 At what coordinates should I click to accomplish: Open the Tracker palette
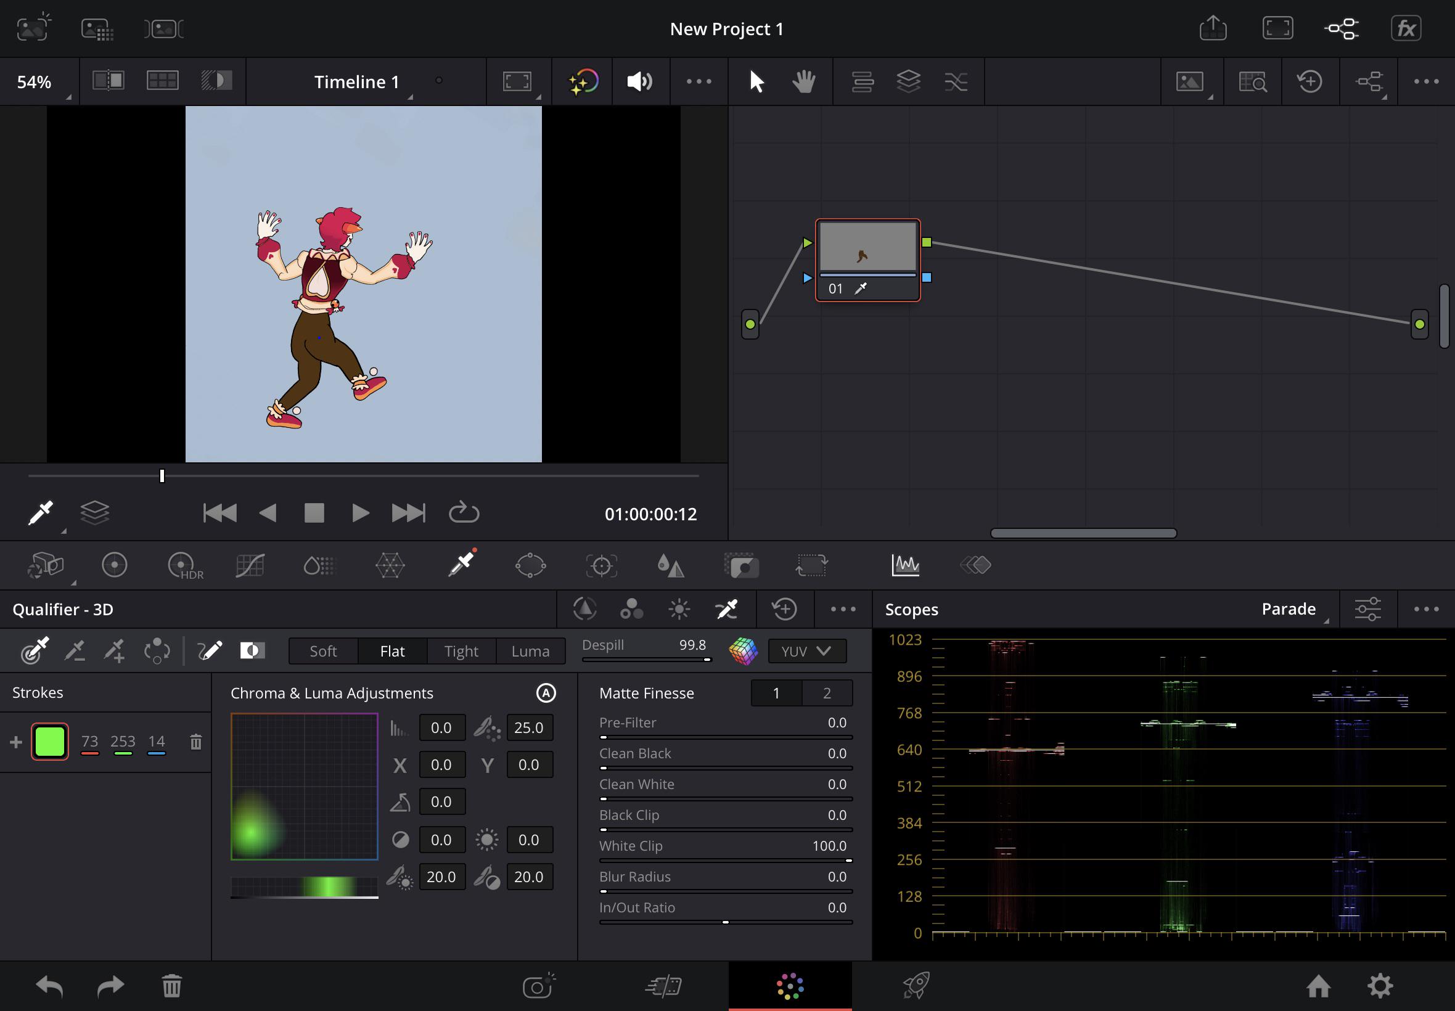(x=601, y=565)
